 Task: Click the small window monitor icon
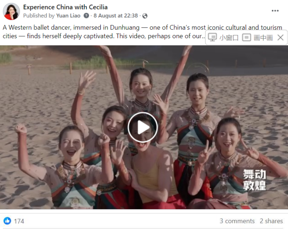click(x=212, y=37)
